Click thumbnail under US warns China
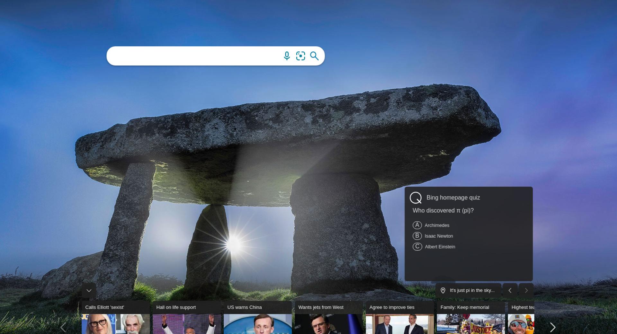The height and width of the screenshot is (334, 617). click(258, 324)
